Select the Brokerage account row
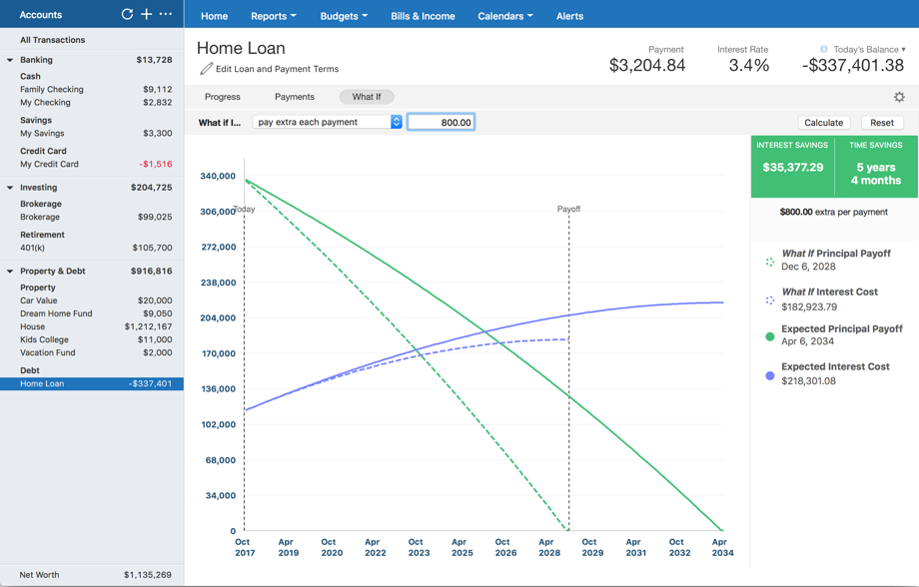This screenshot has width=919, height=587. point(92,217)
